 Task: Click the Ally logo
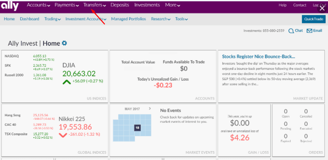pos(9,7)
